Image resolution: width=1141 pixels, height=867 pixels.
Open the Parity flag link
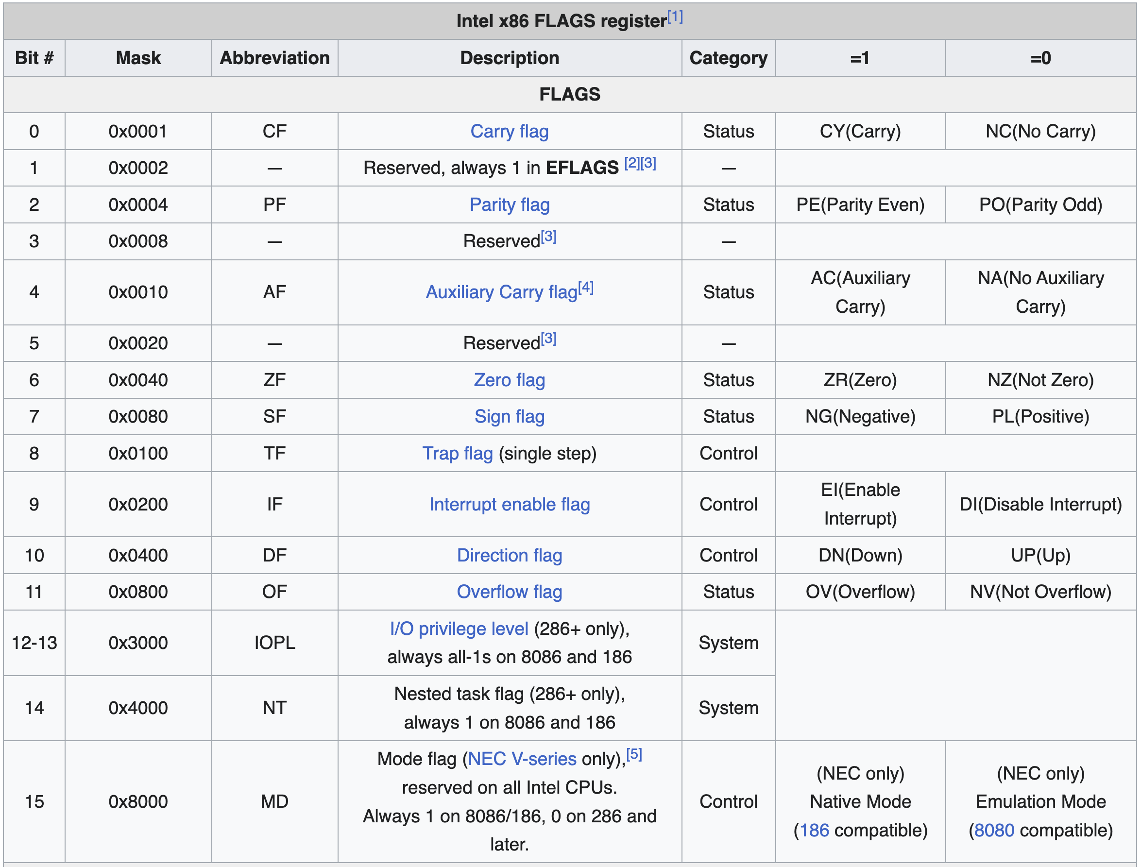509,204
